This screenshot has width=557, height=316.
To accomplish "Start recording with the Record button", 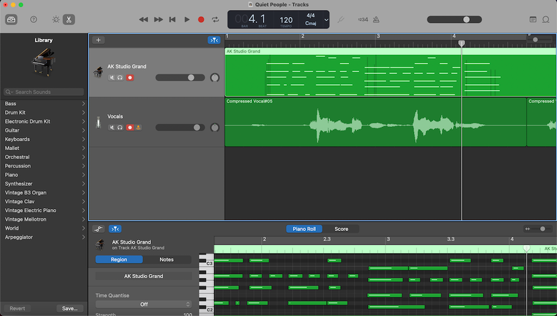I will coord(201,20).
